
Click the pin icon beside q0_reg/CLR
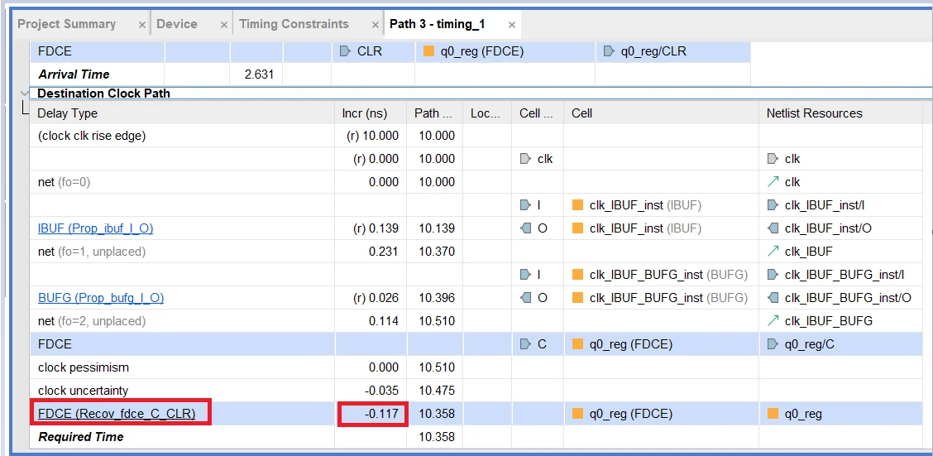tap(610, 51)
